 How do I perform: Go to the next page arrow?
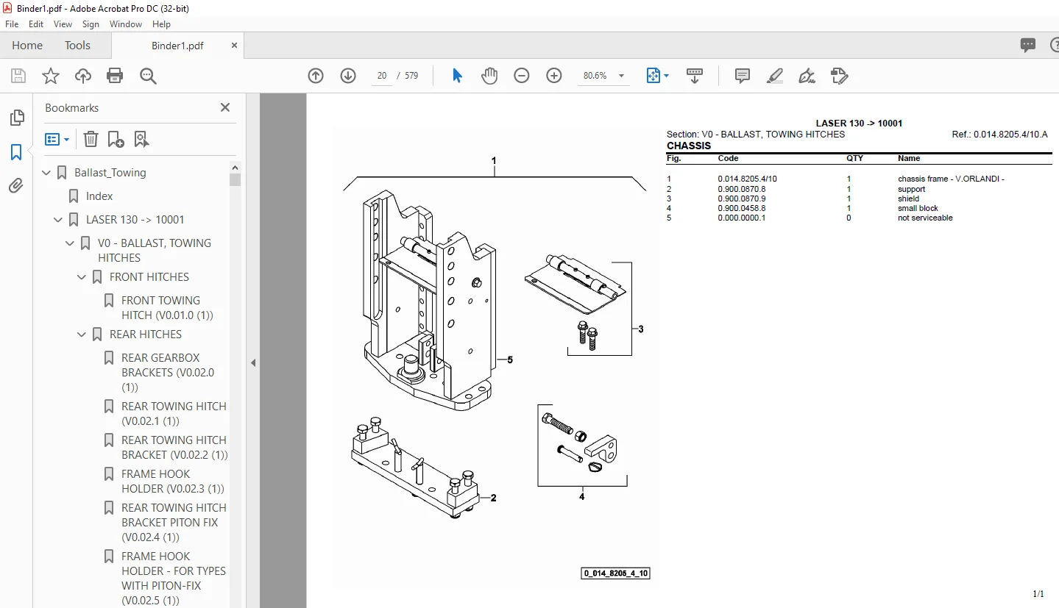pos(348,76)
